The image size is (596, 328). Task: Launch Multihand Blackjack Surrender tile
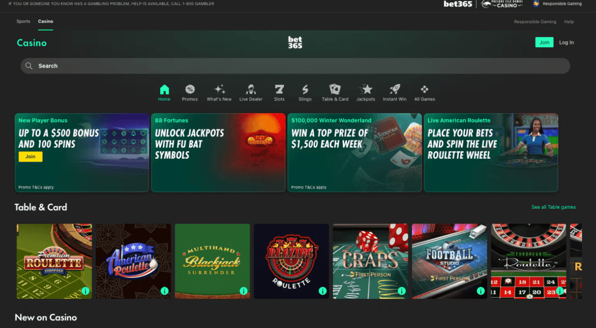point(212,261)
